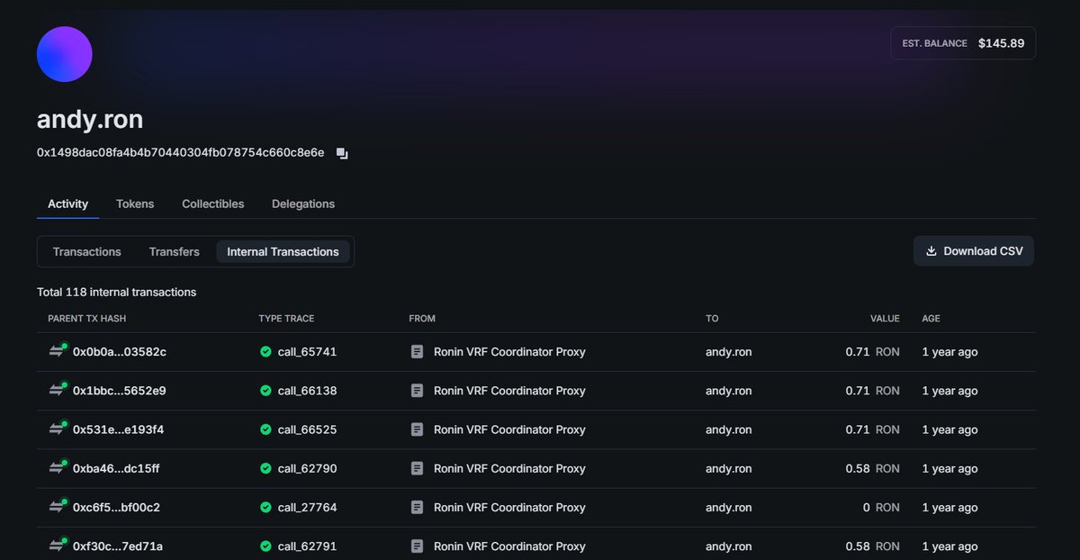This screenshot has width=1080, height=560.
Task: Open Ronin VRF Coordinator Proxy in call_65741 row
Action: coord(509,352)
